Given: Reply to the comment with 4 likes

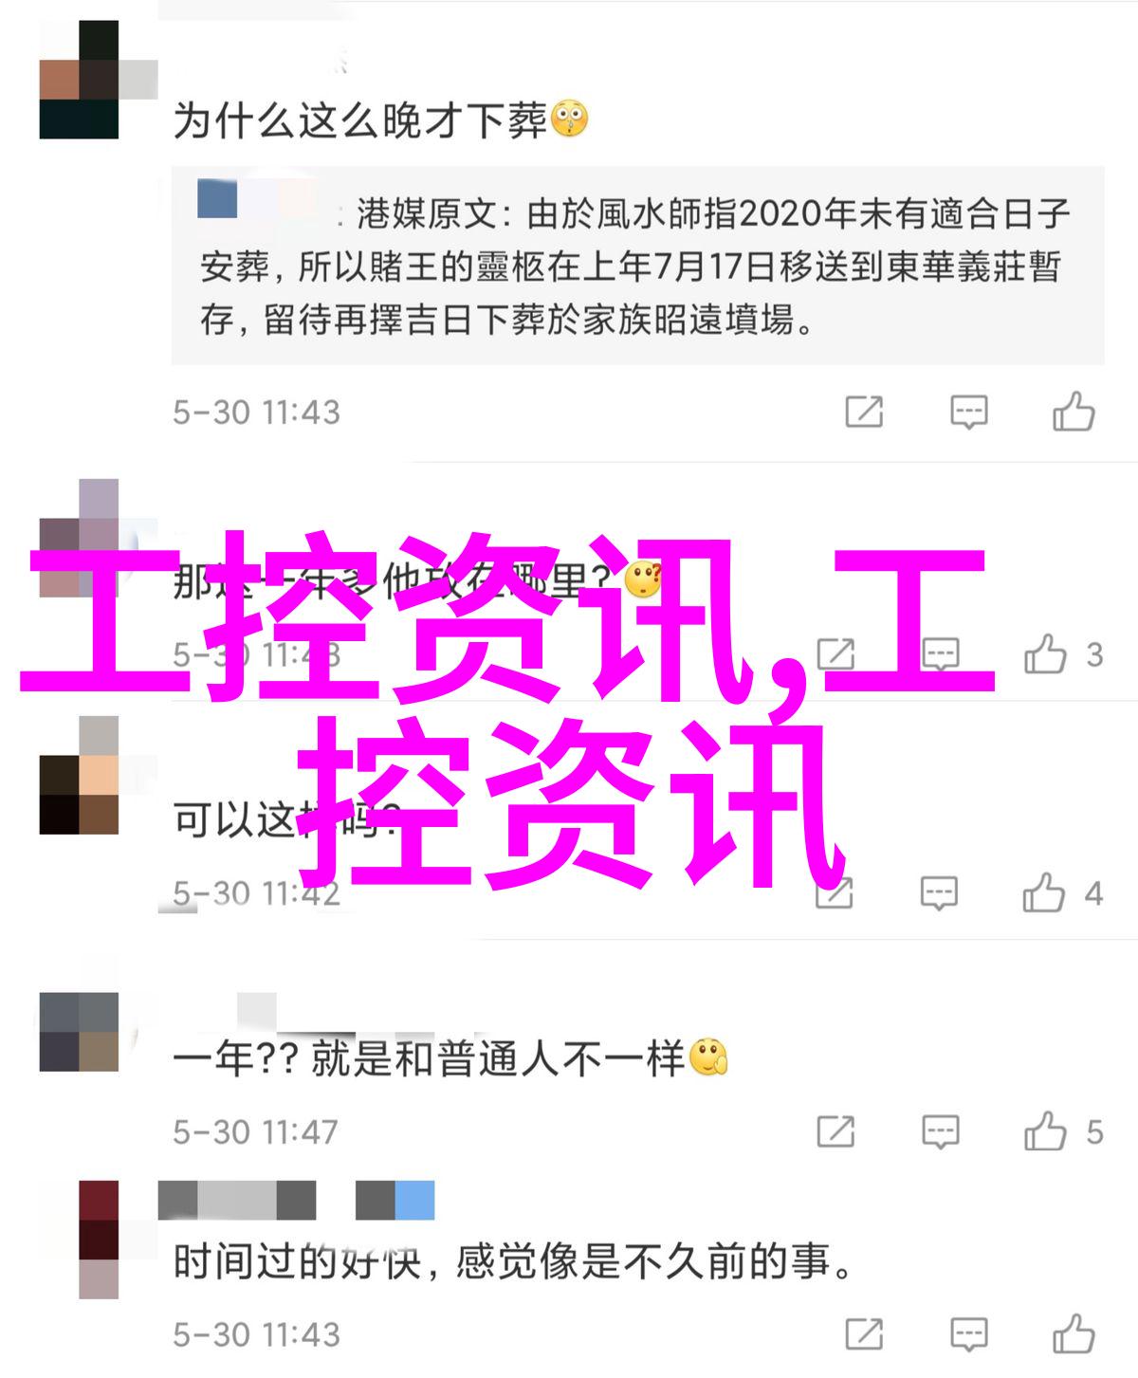Looking at the screenshot, I should 940,892.
